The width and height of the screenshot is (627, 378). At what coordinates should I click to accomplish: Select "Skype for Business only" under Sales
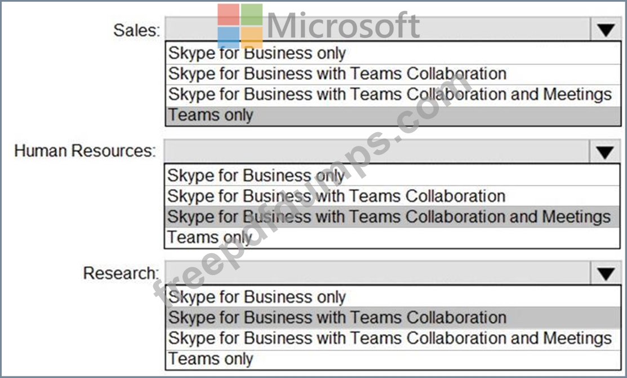257,53
